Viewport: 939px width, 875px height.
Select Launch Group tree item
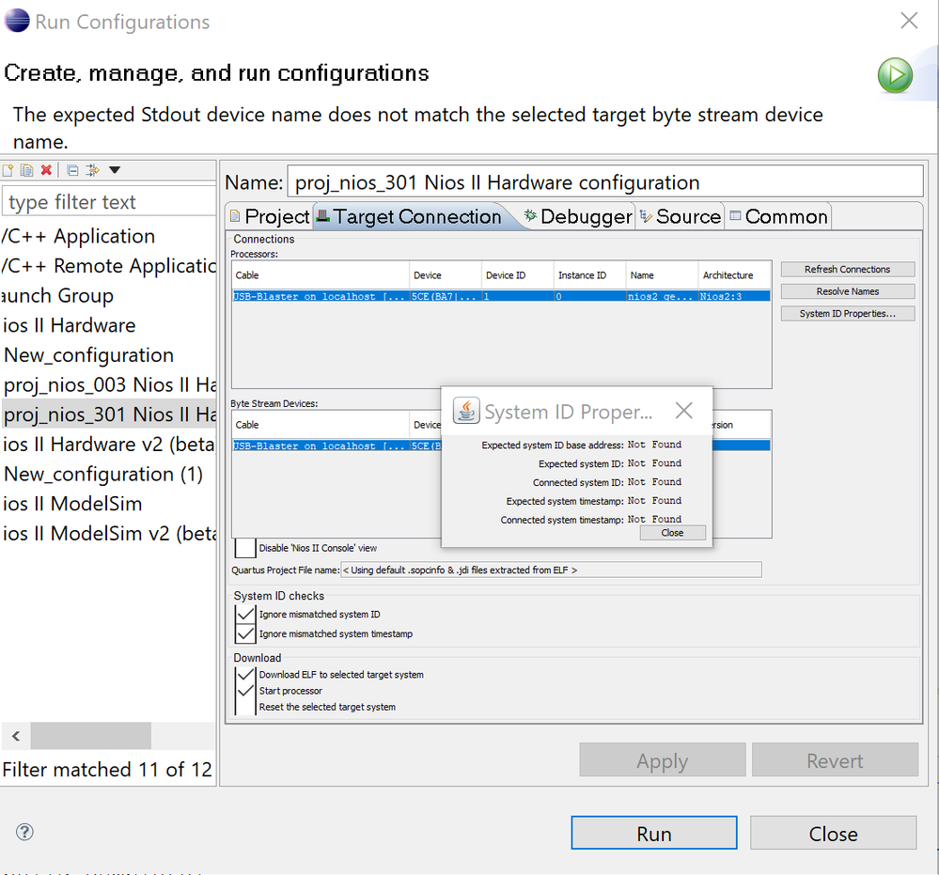(57, 295)
